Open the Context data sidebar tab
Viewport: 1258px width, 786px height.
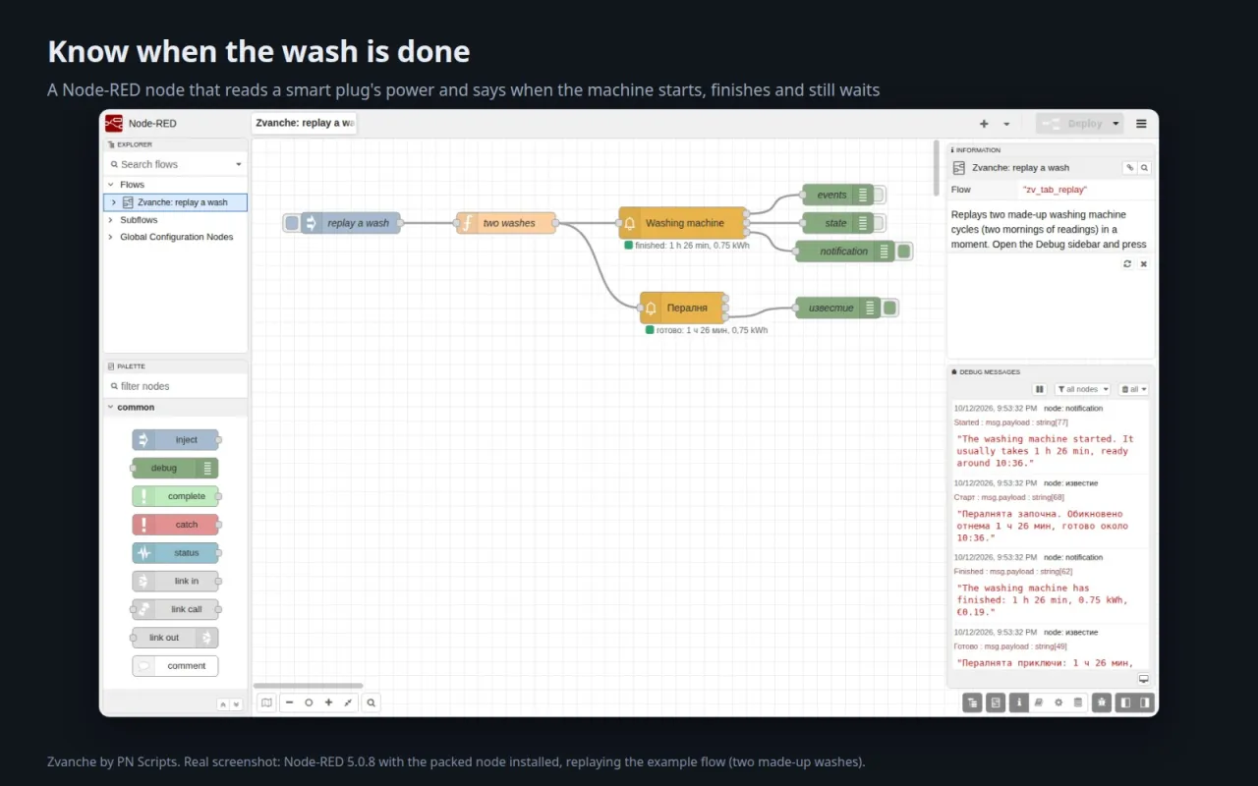click(1078, 702)
